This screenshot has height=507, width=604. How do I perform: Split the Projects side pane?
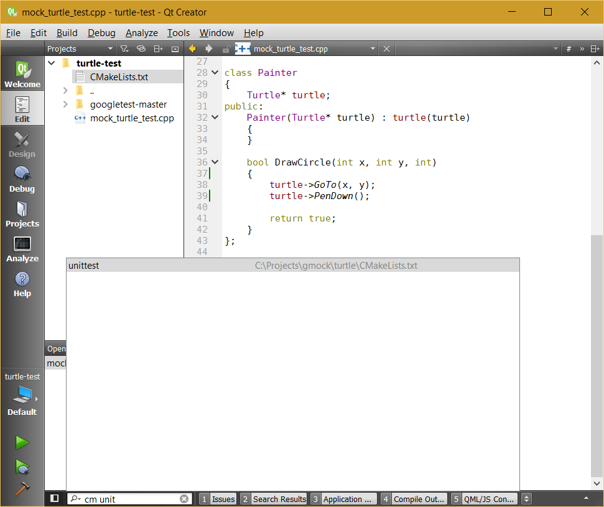tap(159, 49)
